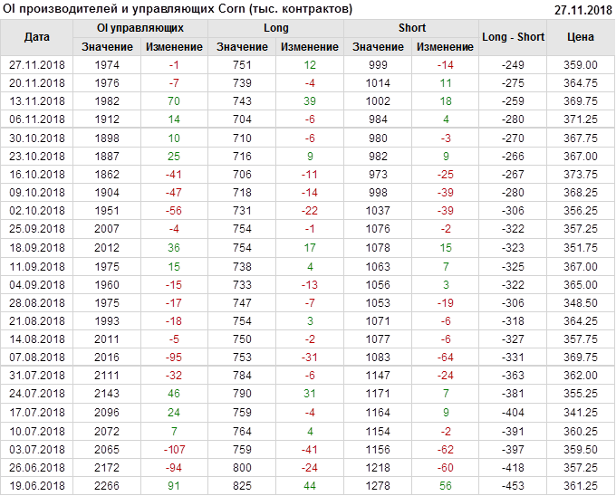616x496 pixels.
Task: Click the Short value 1278 cell
Action: pos(379,487)
